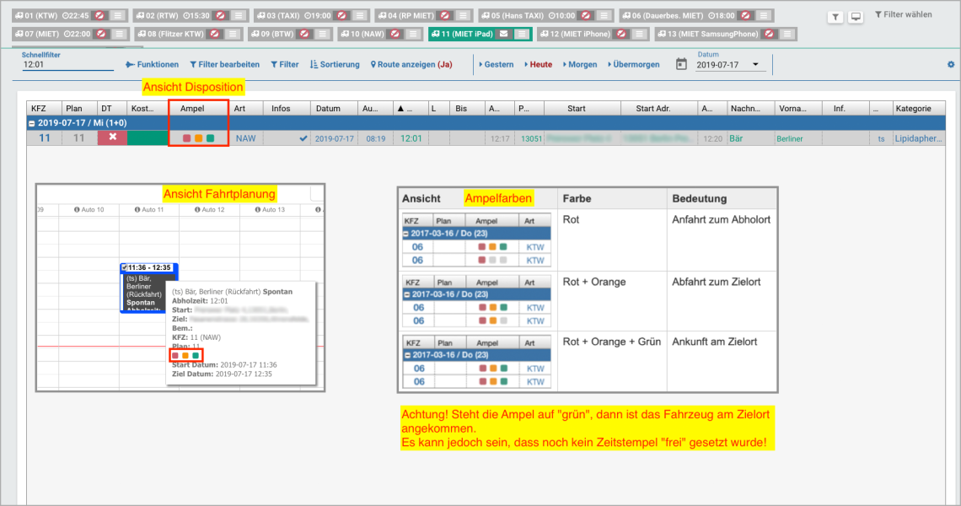Open the Sortierung menu item
This screenshot has height=506, width=961.
point(335,64)
